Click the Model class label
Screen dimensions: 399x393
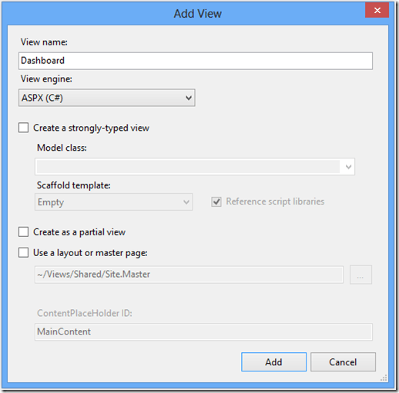[x=62, y=148]
